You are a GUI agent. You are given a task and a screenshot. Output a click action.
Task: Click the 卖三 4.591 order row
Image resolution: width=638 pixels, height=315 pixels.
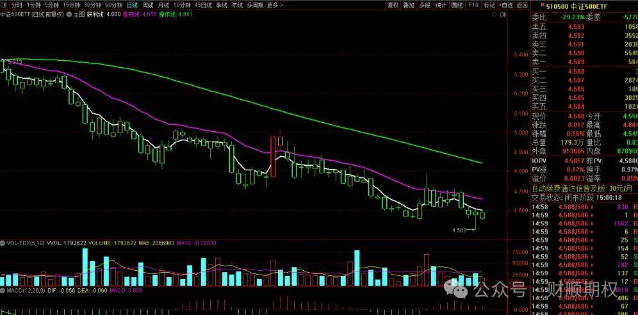coord(585,44)
